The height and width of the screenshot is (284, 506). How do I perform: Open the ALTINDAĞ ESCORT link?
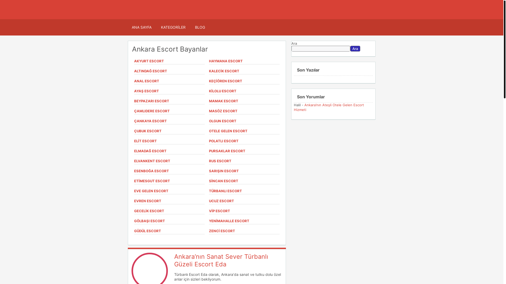[x=150, y=71]
